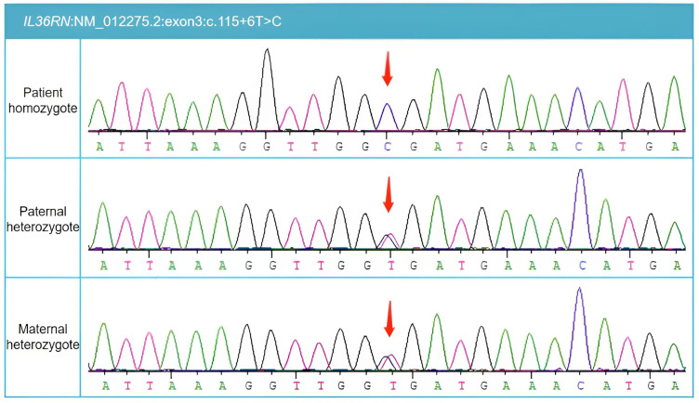Click the double peak under the paternal arrow

[x=389, y=240]
